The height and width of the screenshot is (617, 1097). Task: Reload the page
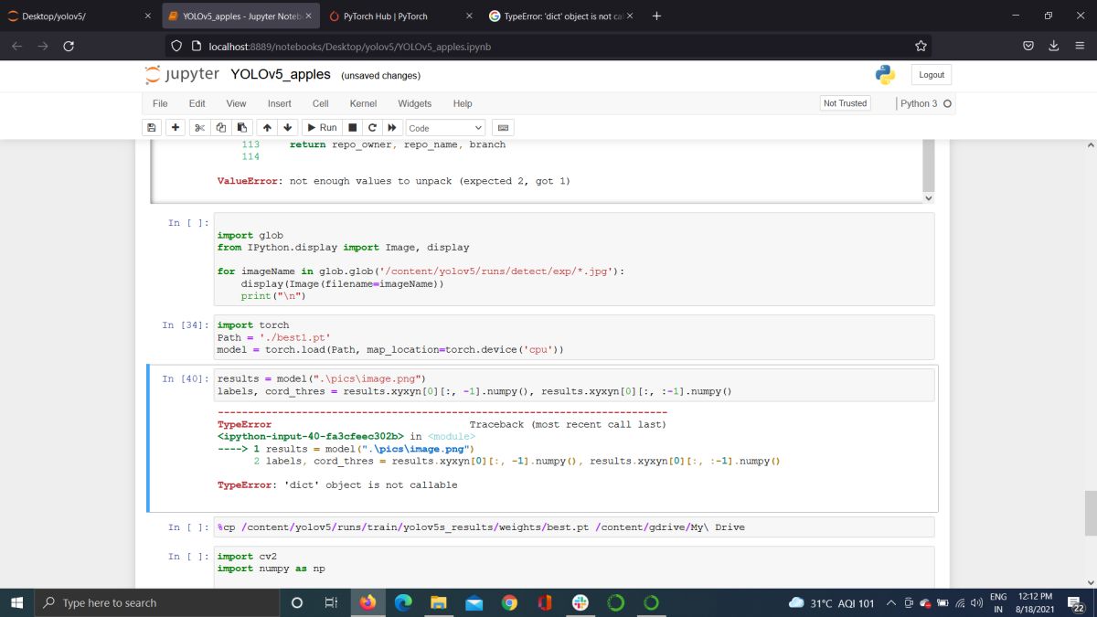coord(69,46)
